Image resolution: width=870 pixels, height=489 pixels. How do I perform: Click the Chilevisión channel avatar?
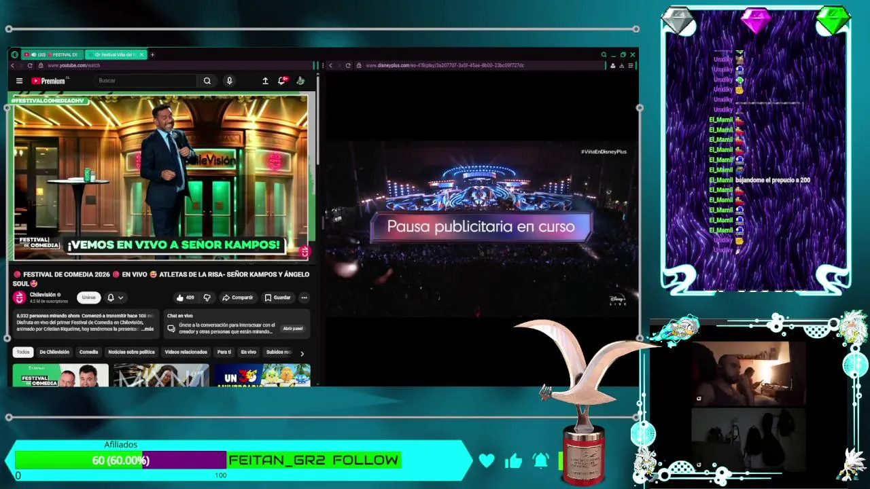(x=19, y=297)
